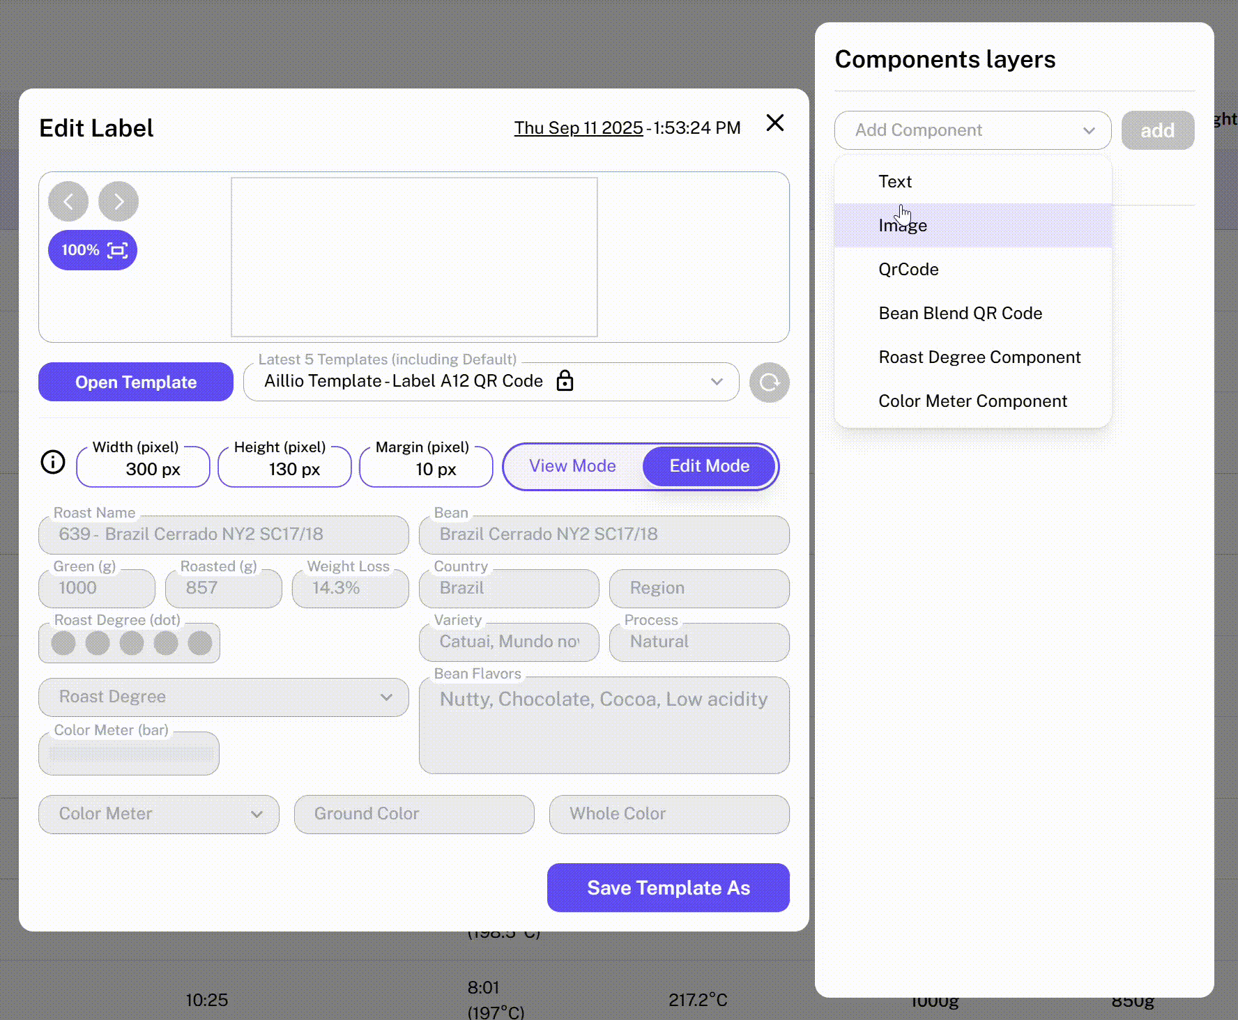The width and height of the screenshot is (1238, 1020).
Task: Switch to View Mode
Action: [572, 466]
